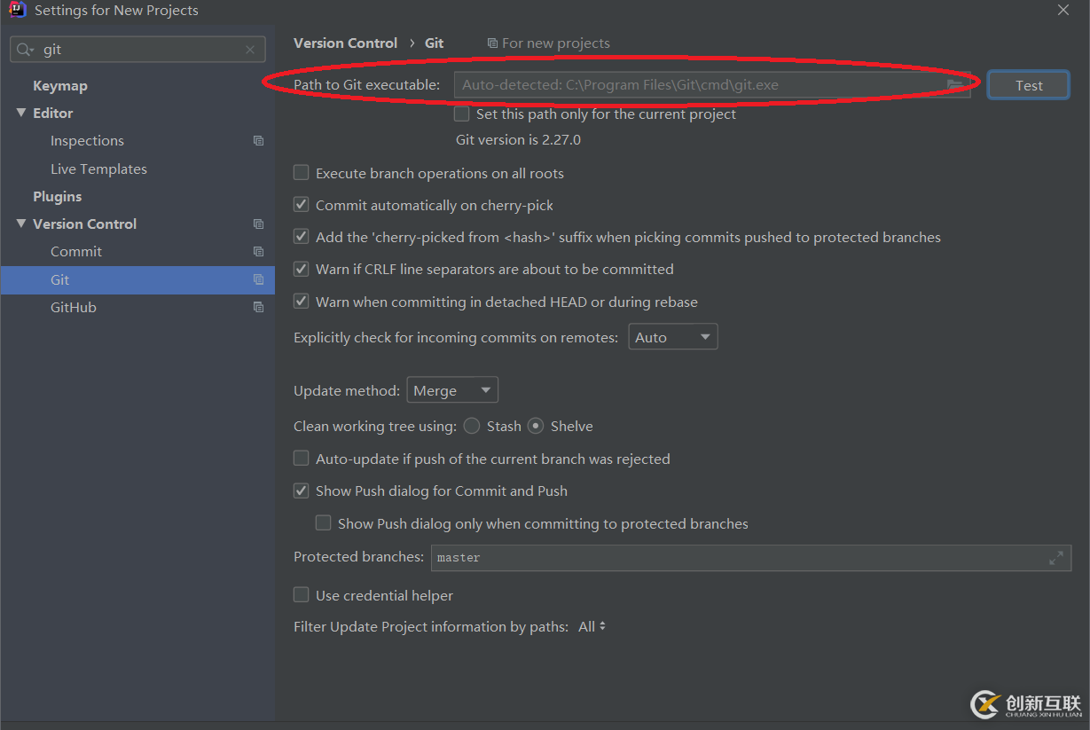Open Commit settings page

76,252
